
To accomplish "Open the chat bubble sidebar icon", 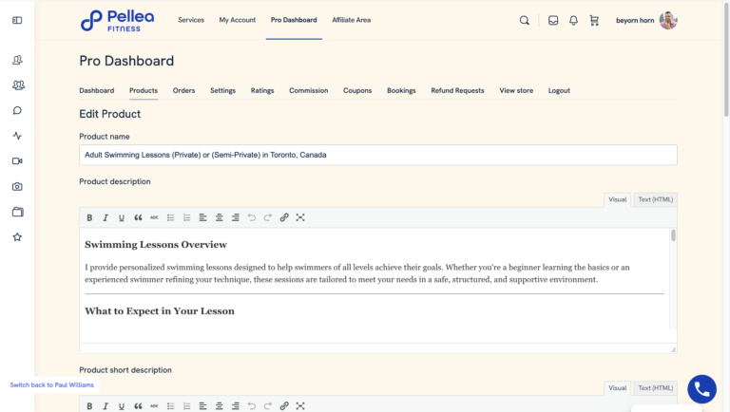I will pos(17,111).
